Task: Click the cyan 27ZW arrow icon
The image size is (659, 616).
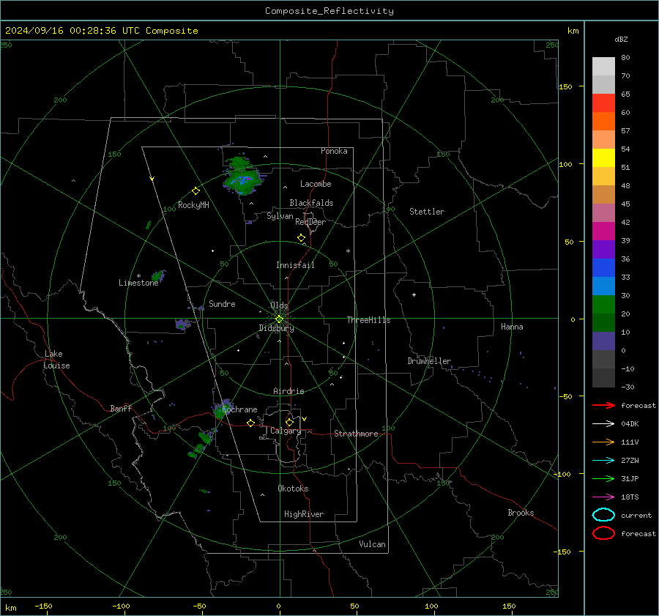Action: point(603,461)
